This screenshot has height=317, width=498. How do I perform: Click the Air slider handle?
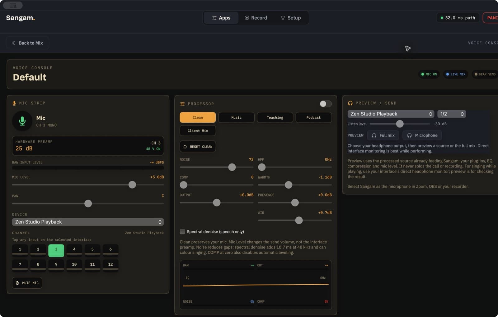pos(299,220)
